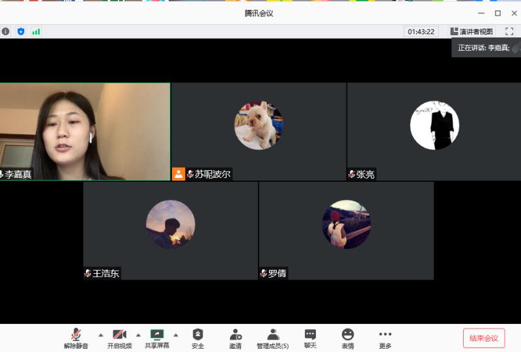Open the emoji reactions (表情) menu
The image size is (521, 352).
[348, 338]
